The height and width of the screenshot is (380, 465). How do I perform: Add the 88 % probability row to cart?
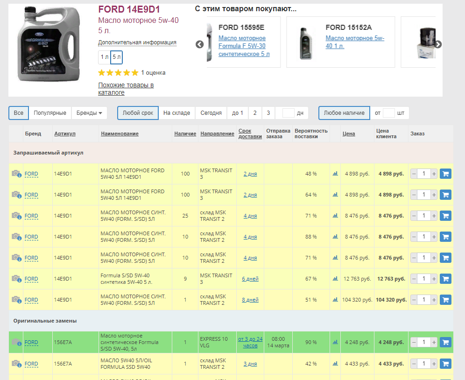(x=445, y=237)
